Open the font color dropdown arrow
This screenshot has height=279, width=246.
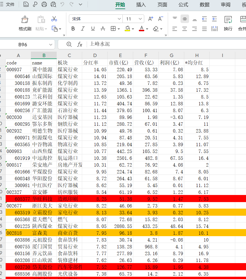click(x=147, y=29)
